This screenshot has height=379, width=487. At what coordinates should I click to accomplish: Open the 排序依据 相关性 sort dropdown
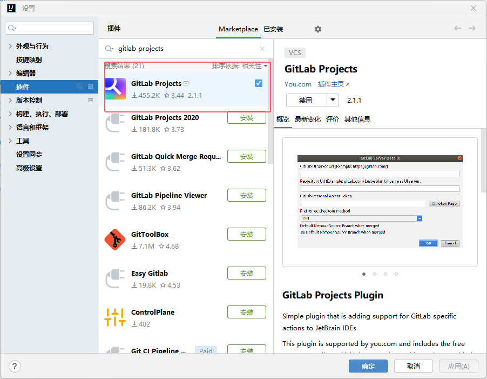[x=240, y=66]
